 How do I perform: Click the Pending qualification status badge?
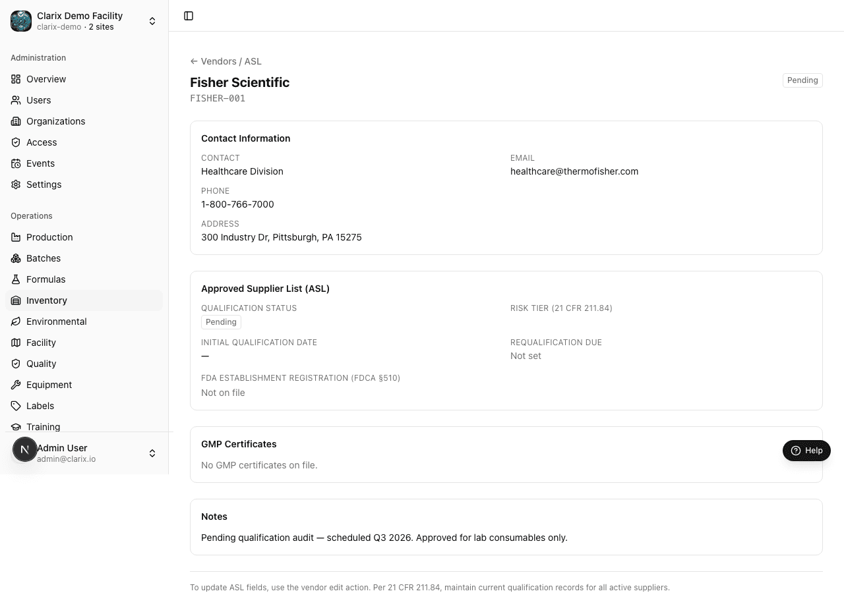point(221,322)
